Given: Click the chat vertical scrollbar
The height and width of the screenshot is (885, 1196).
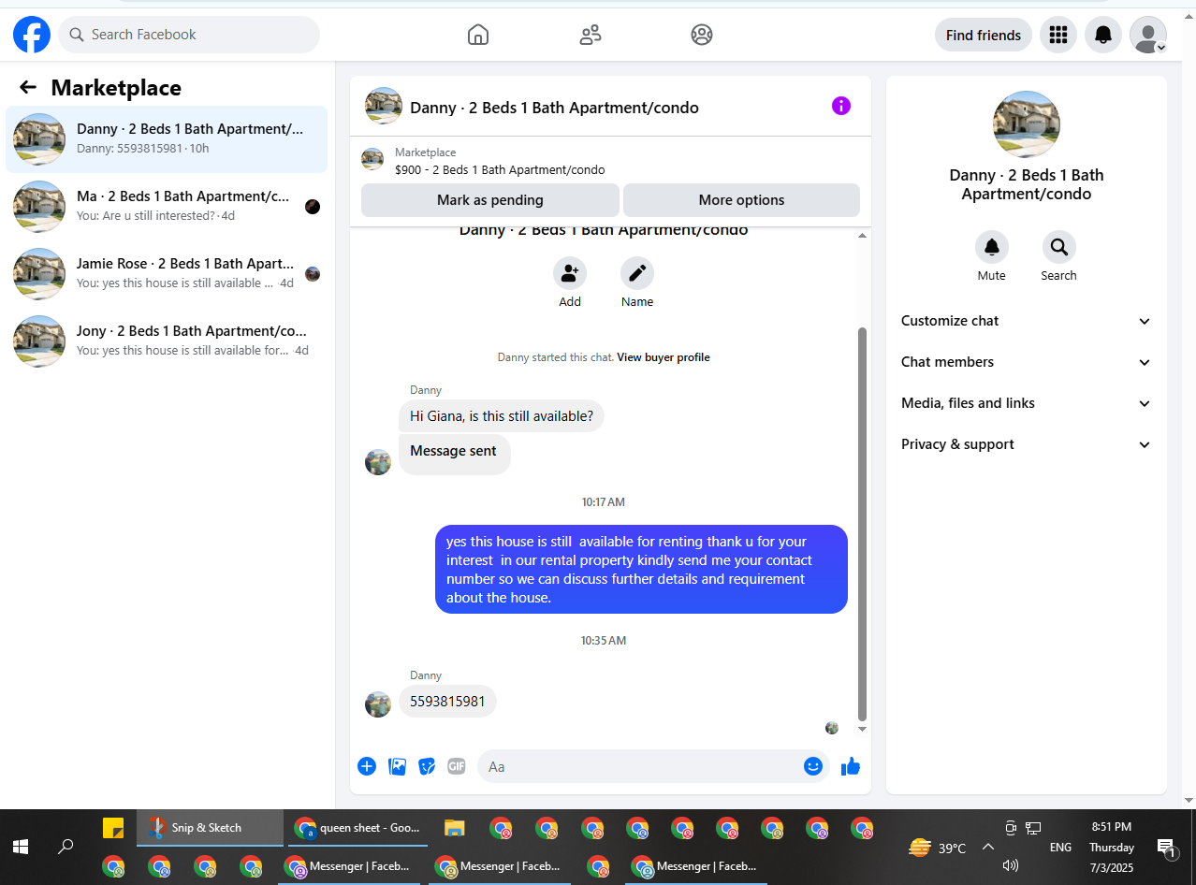Looking at the screenshot, I should pos(863,524).
